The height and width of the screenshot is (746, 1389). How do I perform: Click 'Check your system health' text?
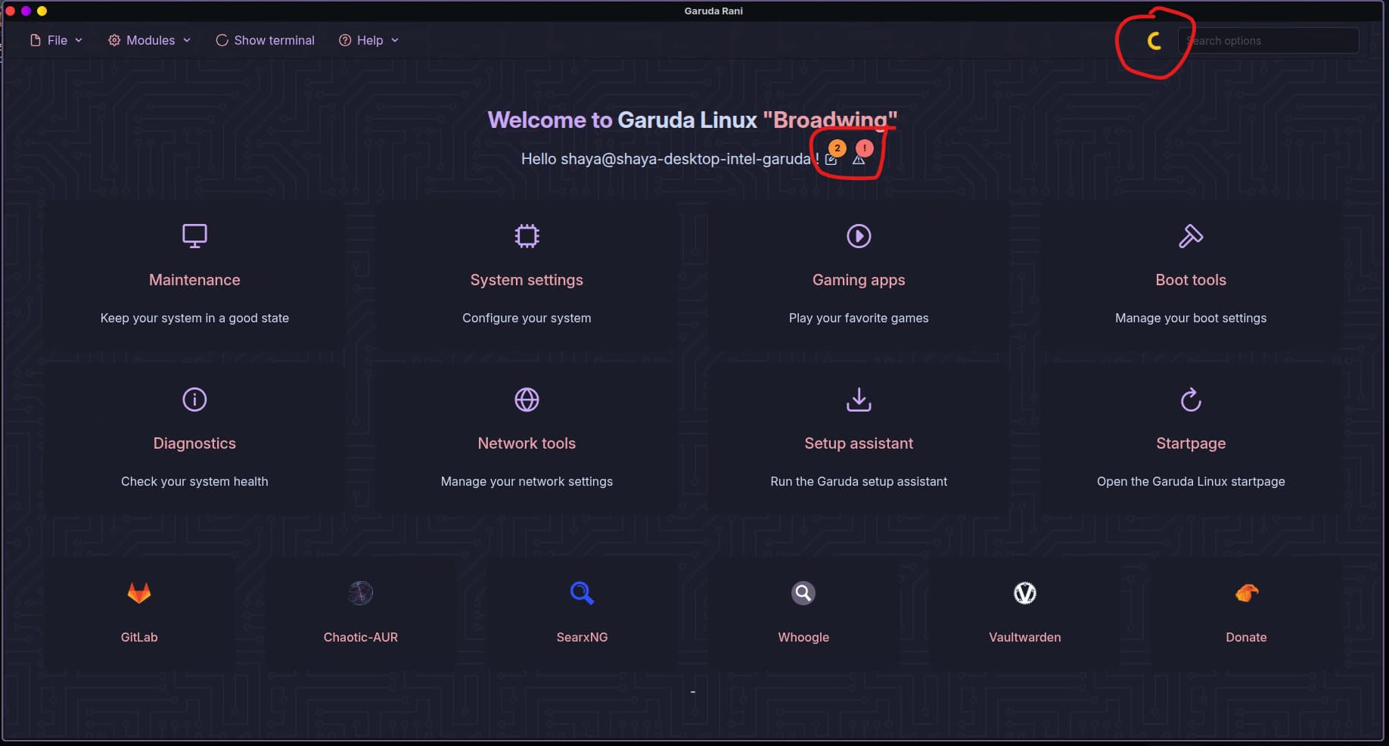click(x=194, y=481)
